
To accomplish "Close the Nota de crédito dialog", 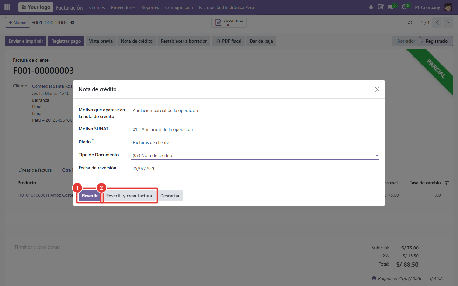I will coord(377,89).
